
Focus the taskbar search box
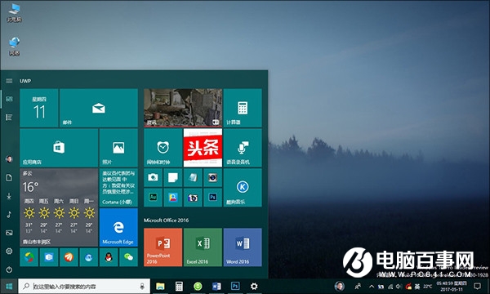[x=84, y=286]
